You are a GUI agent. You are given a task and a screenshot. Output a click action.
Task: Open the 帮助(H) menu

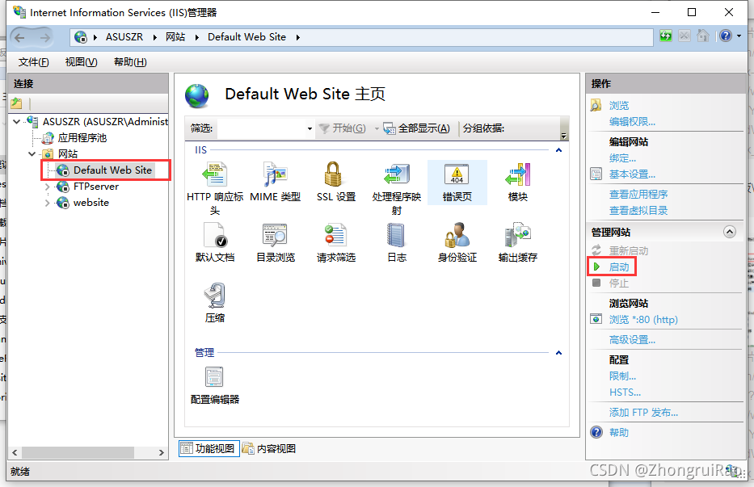tap(130, 62)
